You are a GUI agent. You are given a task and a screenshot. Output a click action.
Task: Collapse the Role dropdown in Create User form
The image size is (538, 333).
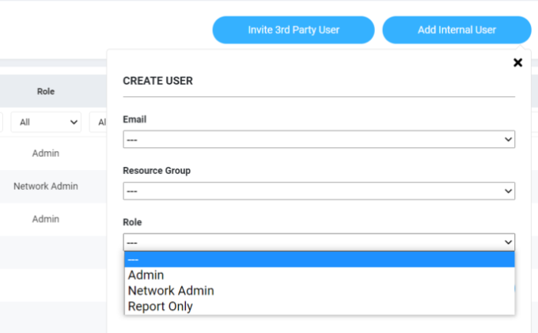319,242
